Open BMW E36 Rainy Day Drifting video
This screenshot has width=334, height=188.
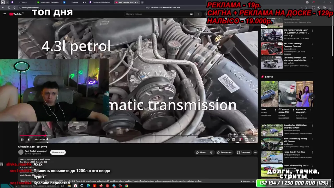pyautogui.click(x=272, y=144)
